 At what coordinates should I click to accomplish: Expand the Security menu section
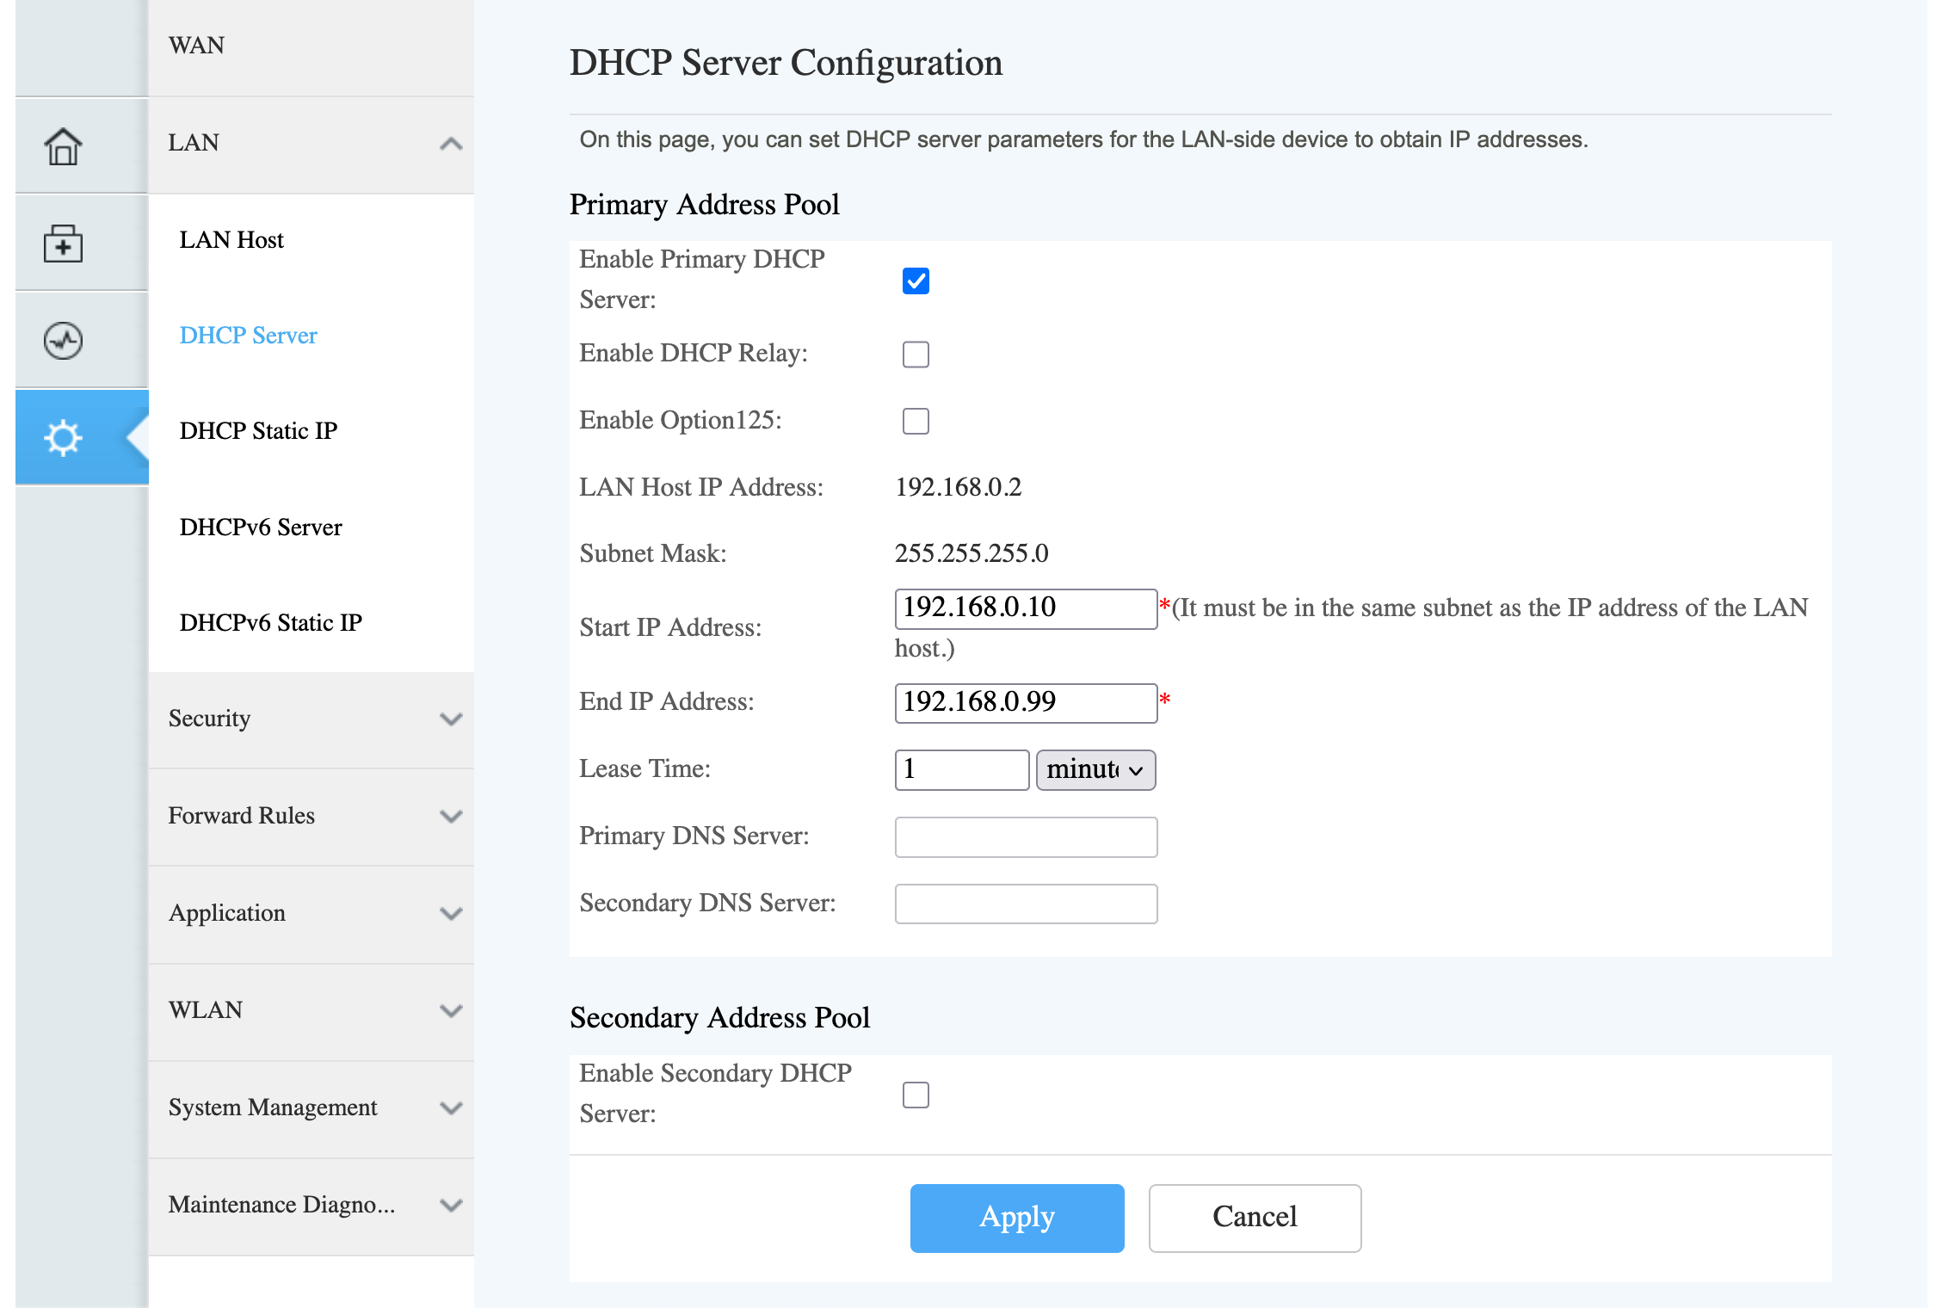click(x=311, y=719)
